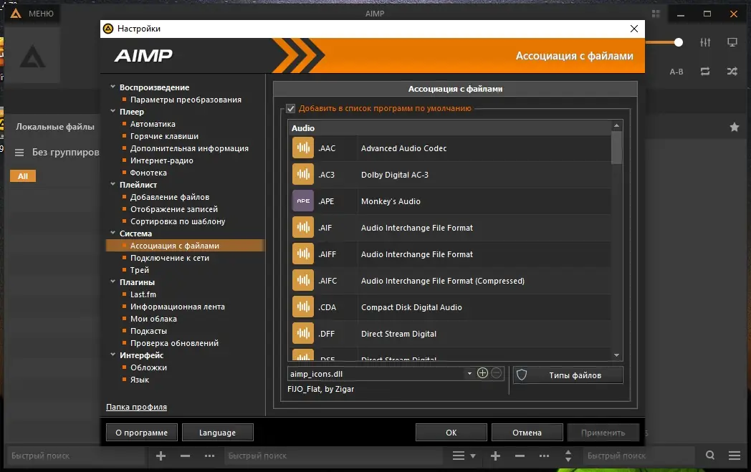This screenshot has height=472, width=751.
Task: Open the leftmost ellipsis icon in bottom bar
Action: point(209,456)
